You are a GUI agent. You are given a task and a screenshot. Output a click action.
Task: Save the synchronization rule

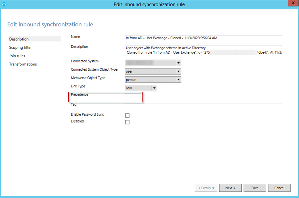[255, 188]
